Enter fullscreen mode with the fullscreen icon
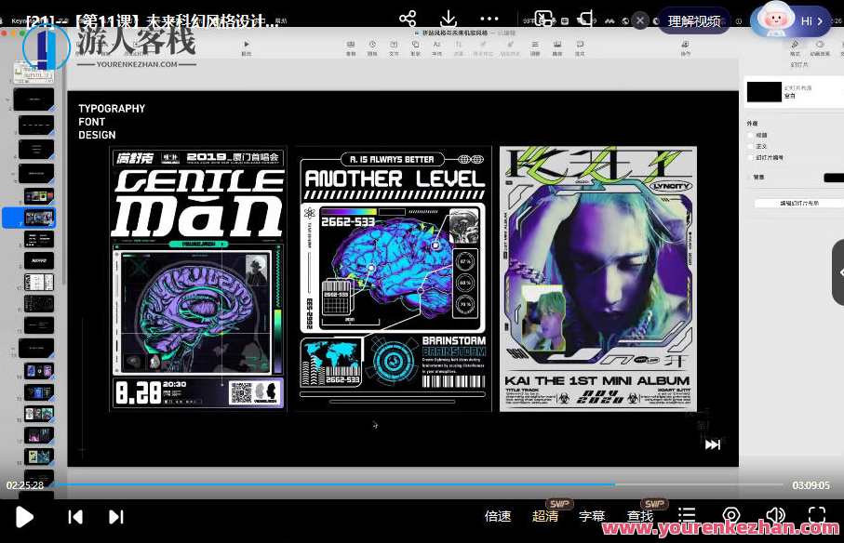This screenshot has height=543, width=844. tap(817, 516)
